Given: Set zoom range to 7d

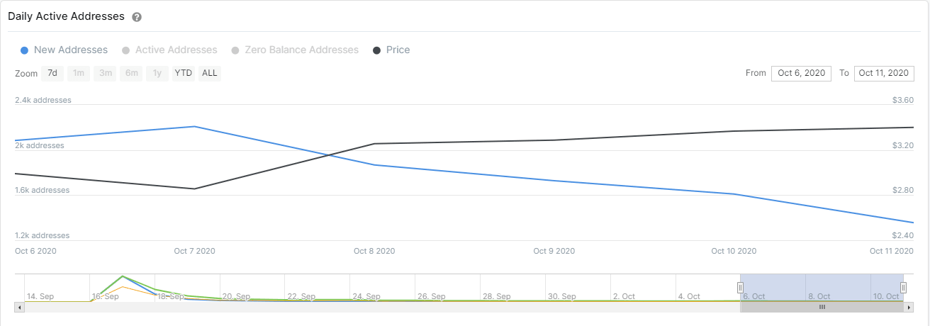Looking at the screenshot, I should tap(52, 73).
